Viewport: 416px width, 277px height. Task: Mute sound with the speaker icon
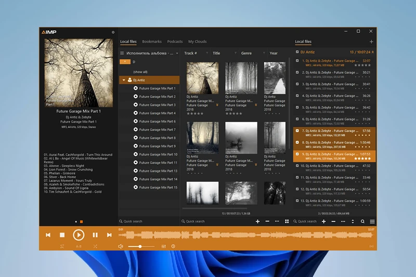(x=121, y=246)
